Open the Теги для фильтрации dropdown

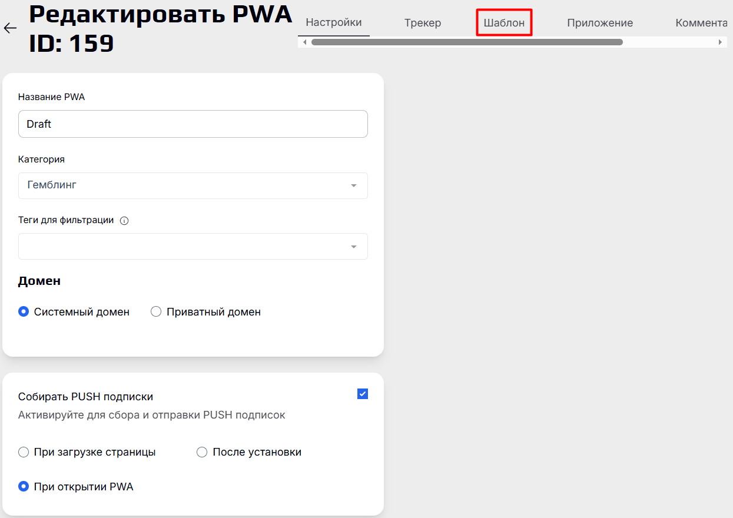point(193,246)
